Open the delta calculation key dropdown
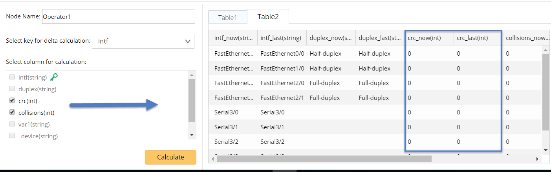This screenshot has width=551, height=172. pyautogui.click(x=143, y=41)
